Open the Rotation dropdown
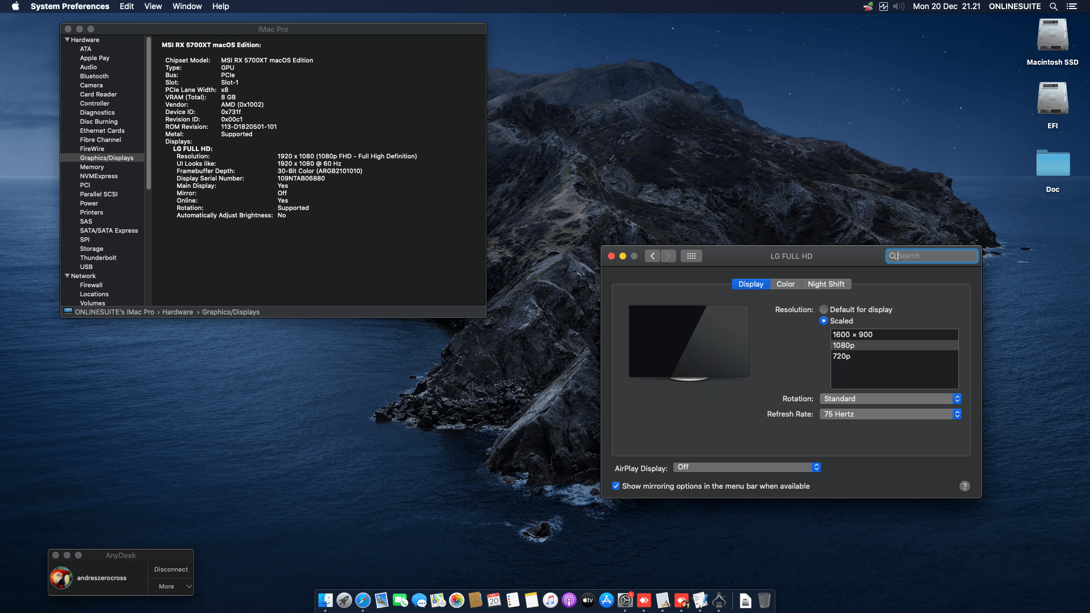The width and height of the screenshot is (1090, 613). [890, 399]
